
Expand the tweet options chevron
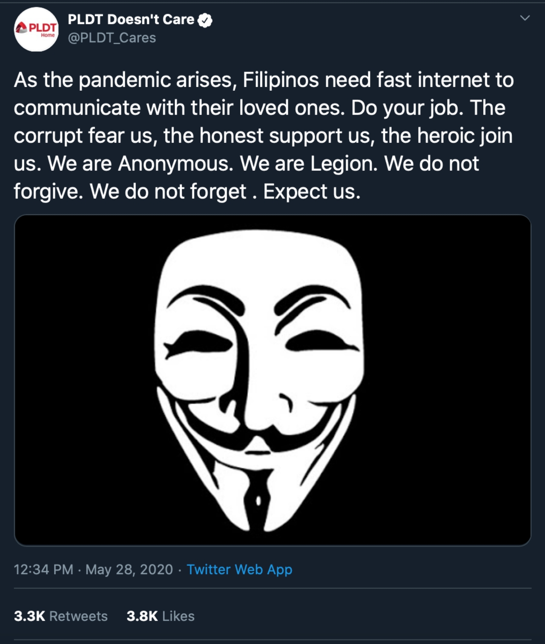pyautogui.click(x=525, y=18)
